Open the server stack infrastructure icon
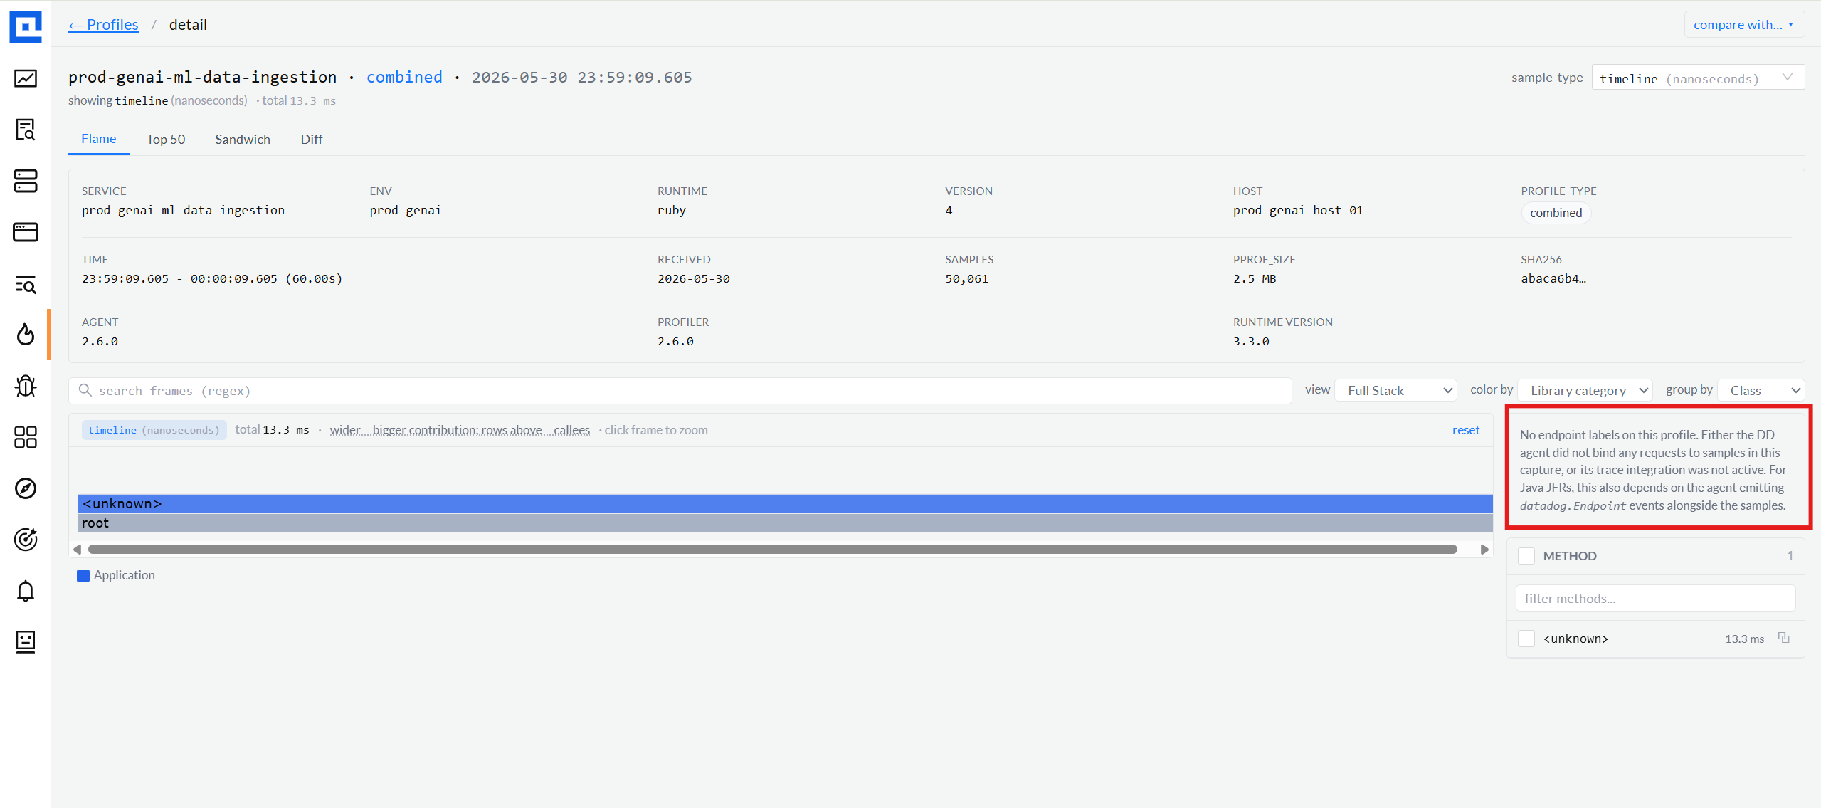This screenshot has width=1821, height=808. [x=26, y=181]
